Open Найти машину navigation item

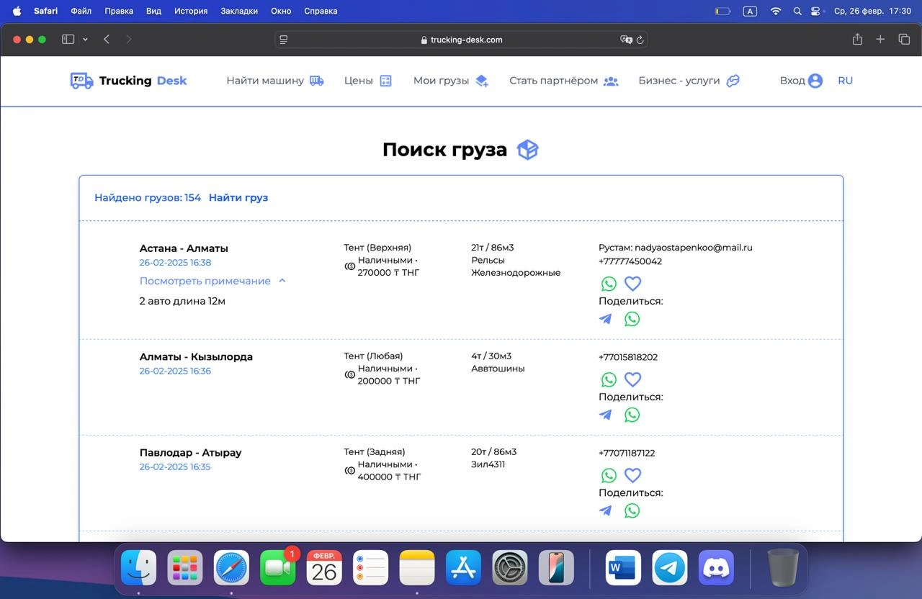pos(275,81)
